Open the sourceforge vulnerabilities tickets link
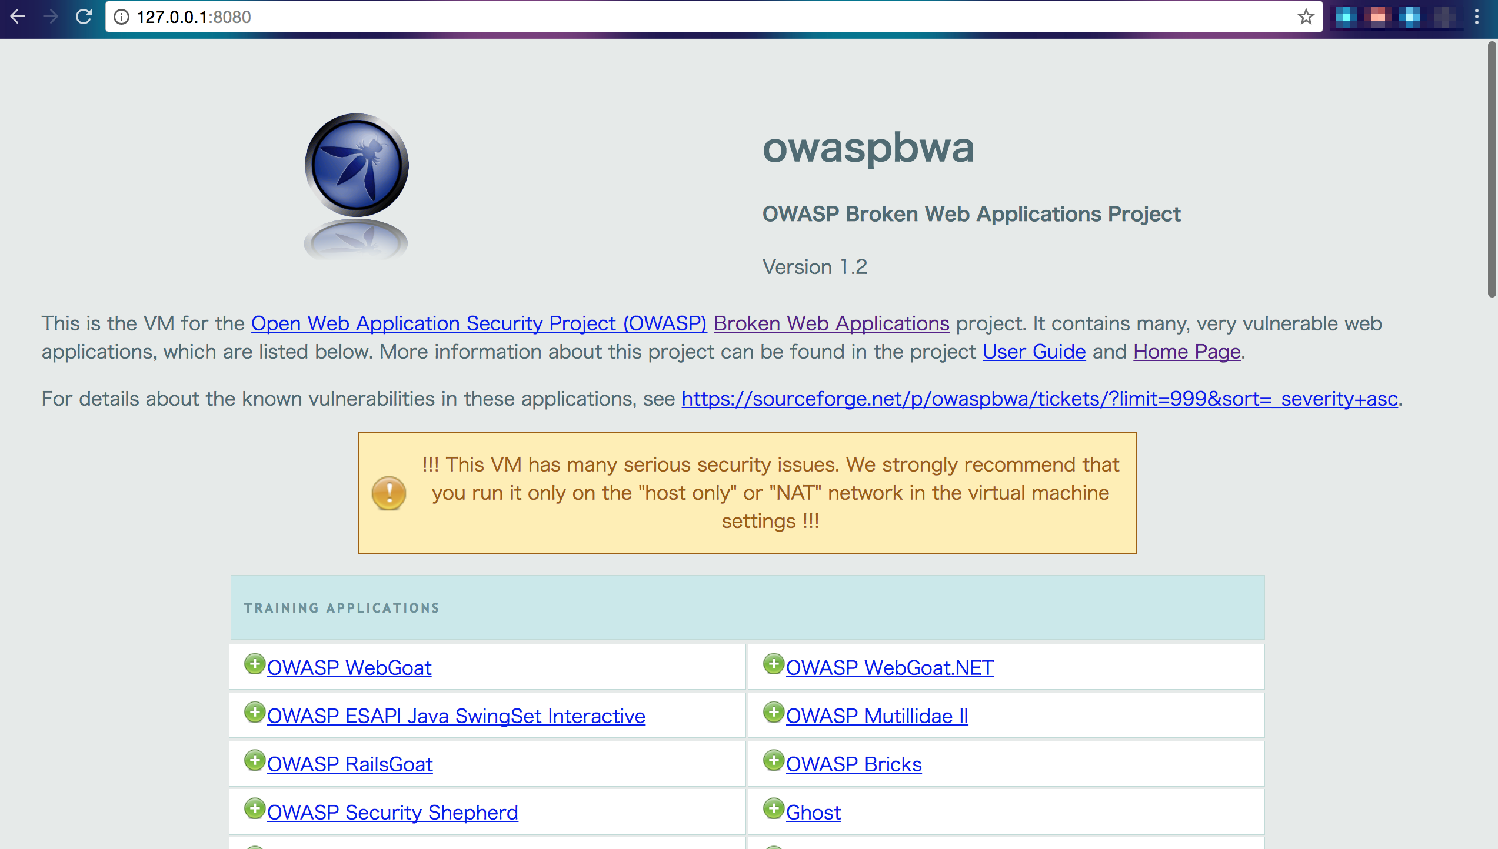The width and height of the screenshot is (1498, 849). coord(1040,398)
